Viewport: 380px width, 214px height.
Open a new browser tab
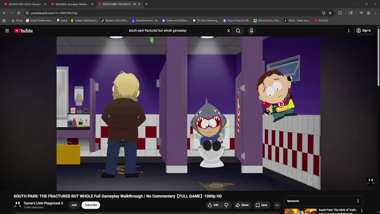(x=146, y=4)
